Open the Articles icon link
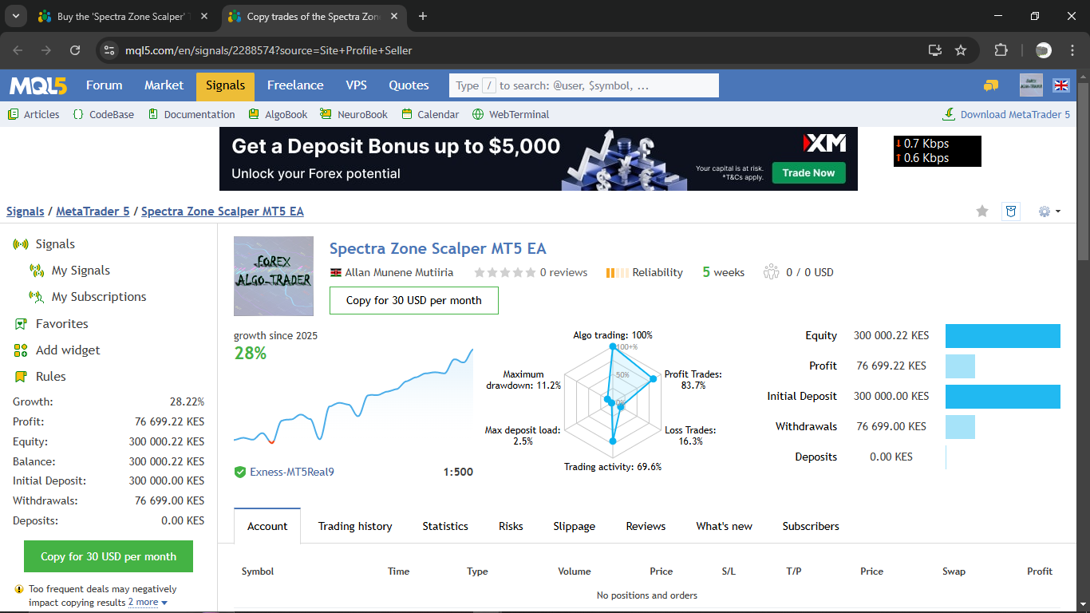Image resolution: width=1090 pixels, height=613 pixels. coord(13,114)
